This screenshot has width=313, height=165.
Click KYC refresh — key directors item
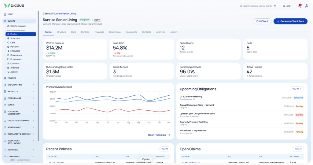[x=242, y=132]
